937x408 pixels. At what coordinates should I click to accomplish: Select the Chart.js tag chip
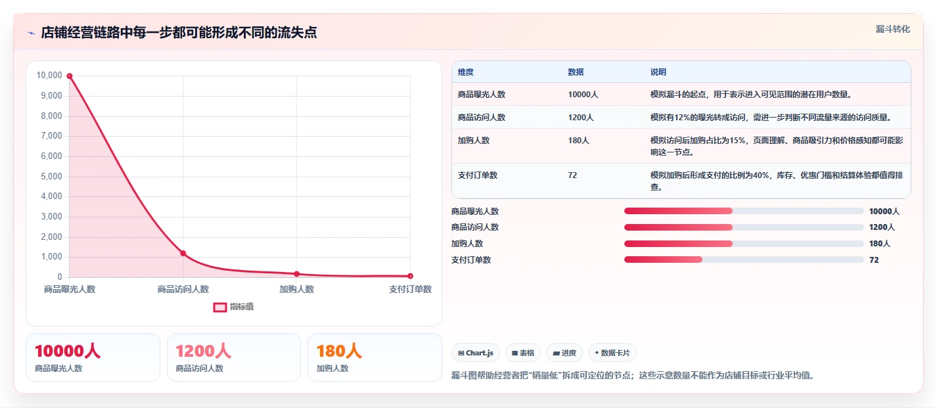tap(476, 353)
